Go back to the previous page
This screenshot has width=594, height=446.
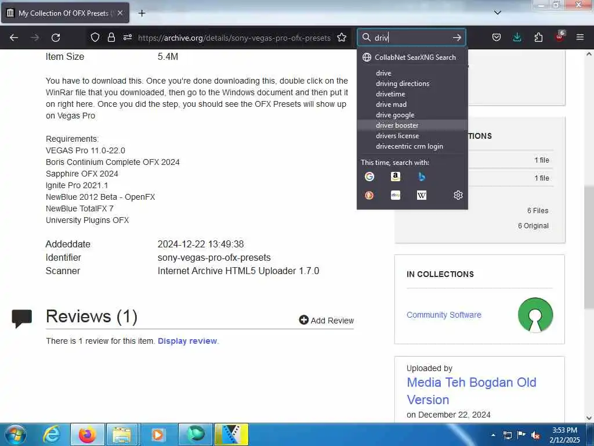[14, 38]
